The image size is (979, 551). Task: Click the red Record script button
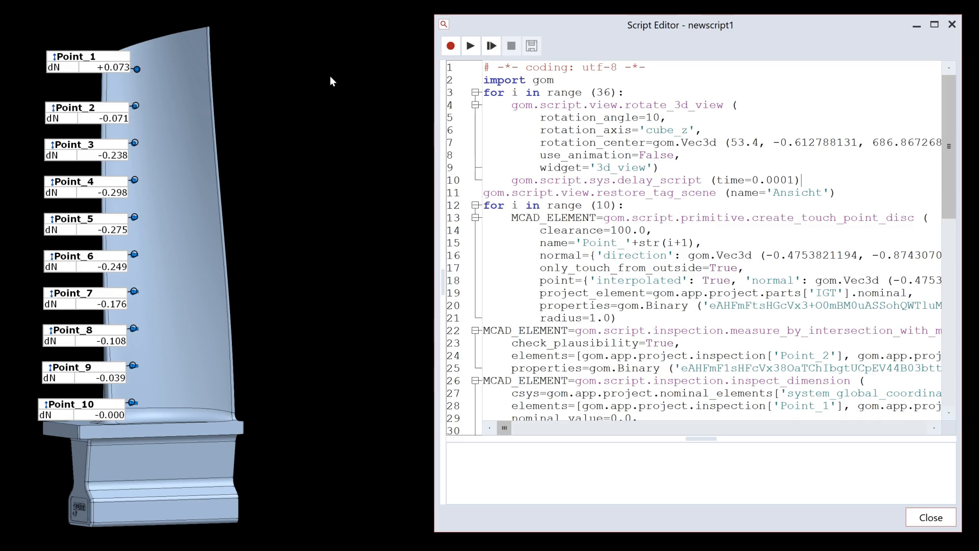tap(450, 46)
